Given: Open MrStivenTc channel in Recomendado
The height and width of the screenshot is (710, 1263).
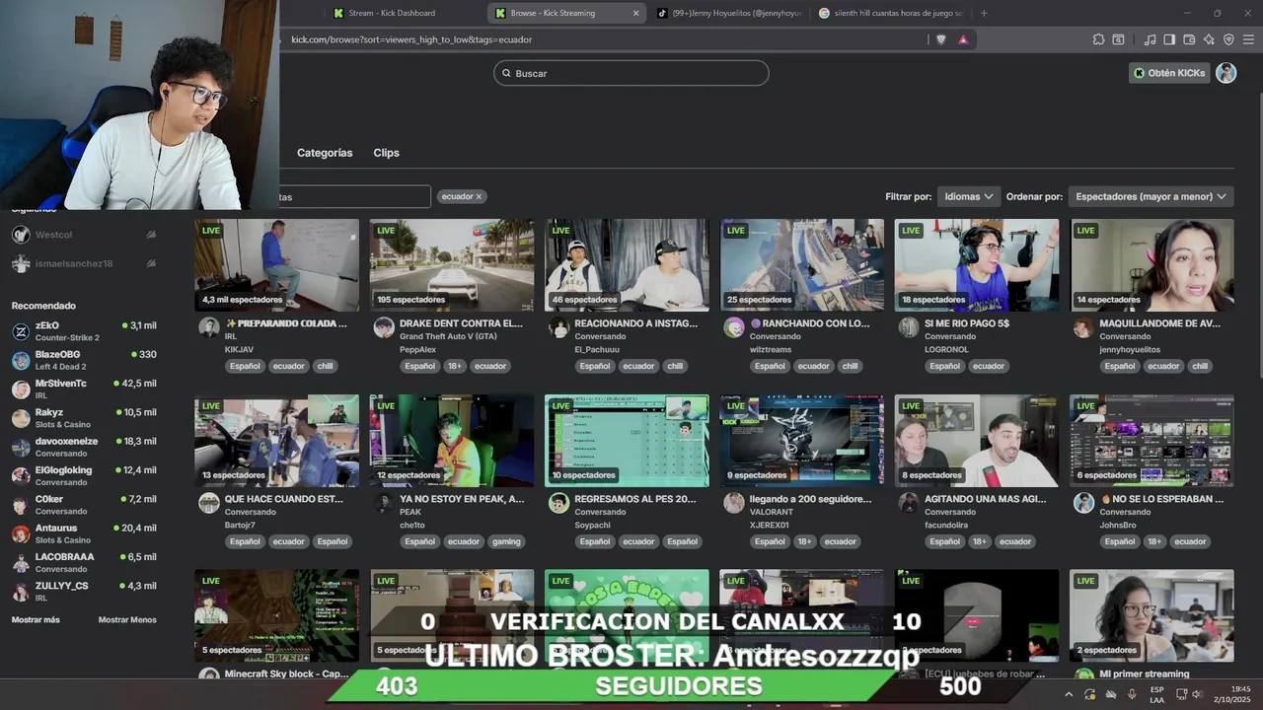Looking at the screenshot, I should point(84,389).
